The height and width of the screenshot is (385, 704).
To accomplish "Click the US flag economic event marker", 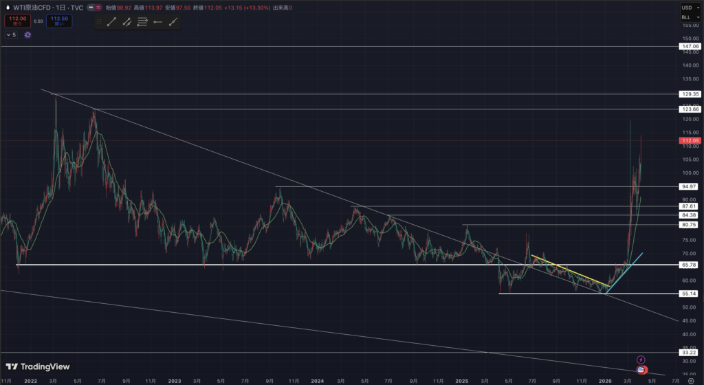I will (641, 370).
